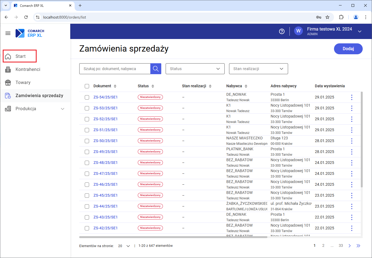Open row actions menu for ZS-50/25/SE1
This screenshot has height=258, width=372.
[352, 141]
